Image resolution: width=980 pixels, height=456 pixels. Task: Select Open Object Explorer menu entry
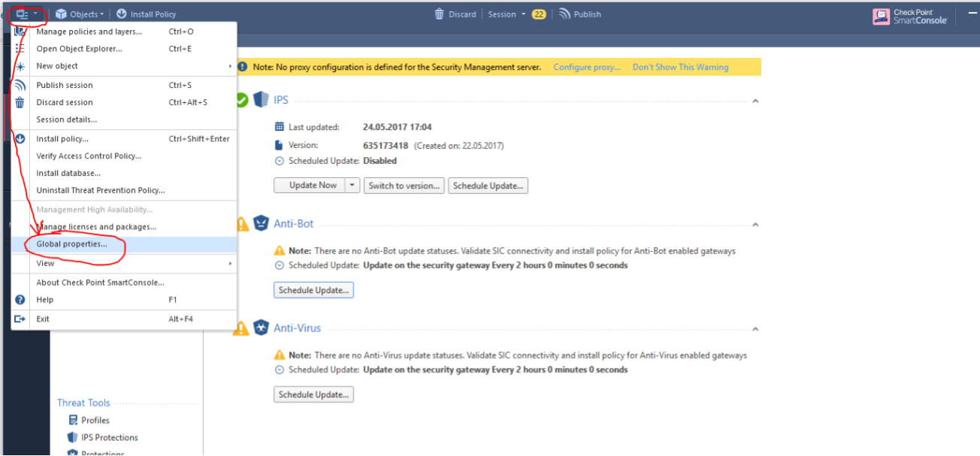click(x=124, y=49)
